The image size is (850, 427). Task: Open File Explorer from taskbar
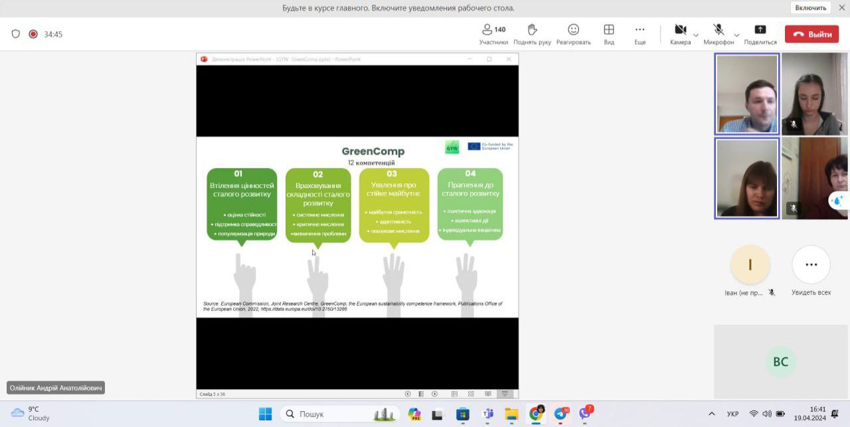511,414
